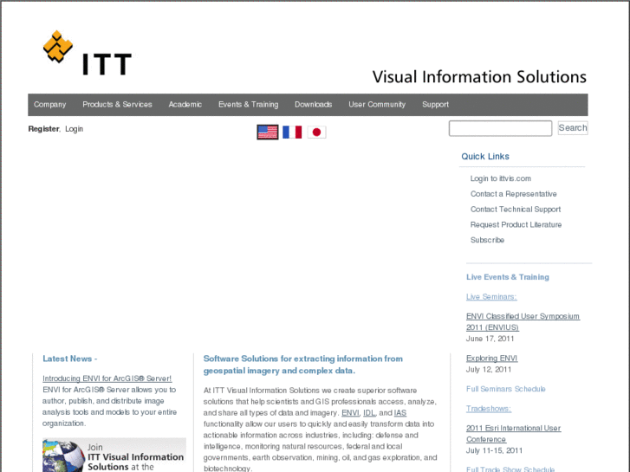This screenshot has height=472, width=630.
Task: Click the IDL link in body text
Action: (369, 413)
